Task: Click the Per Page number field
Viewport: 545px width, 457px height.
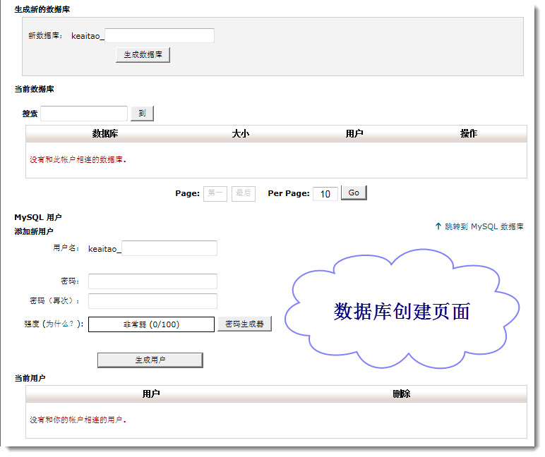Action: (325, 194)
